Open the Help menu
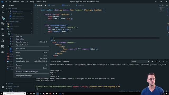Image resolution: width=169 pixels, height=95 pixels. (45, 2)
